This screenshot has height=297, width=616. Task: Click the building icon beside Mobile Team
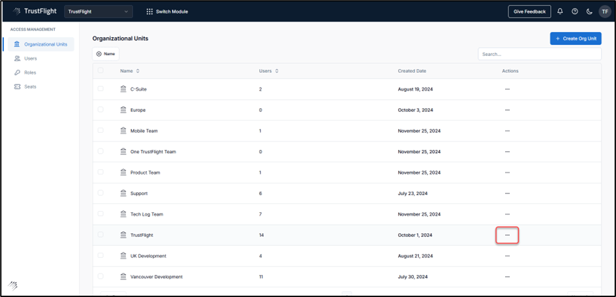pyautogui.click(x=123, y=131)
